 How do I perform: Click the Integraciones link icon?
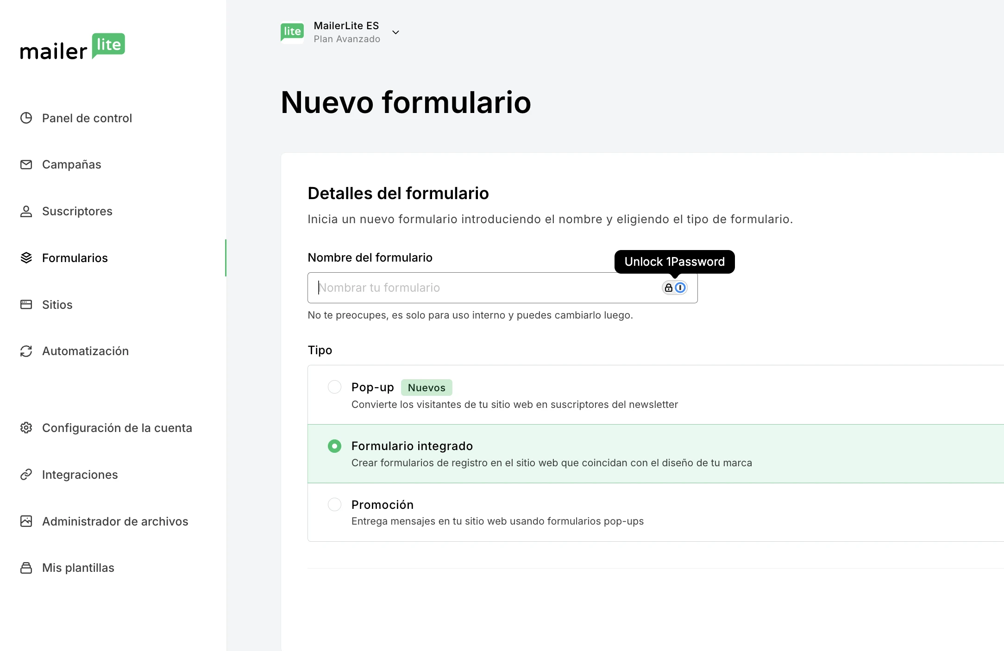pyautogui.click(x=26, y=475)
